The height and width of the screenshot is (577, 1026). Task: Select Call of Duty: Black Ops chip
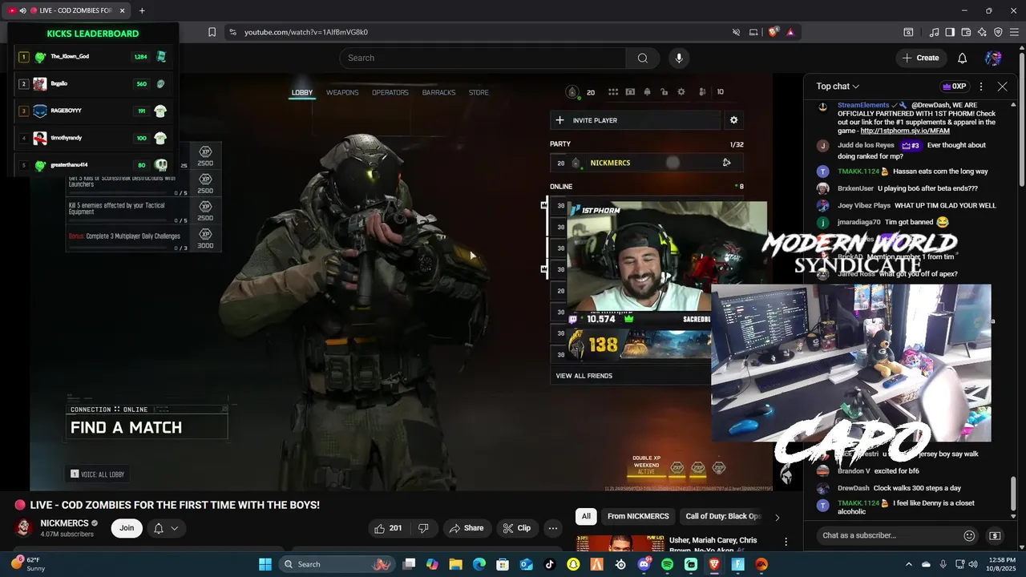(723, 517)
